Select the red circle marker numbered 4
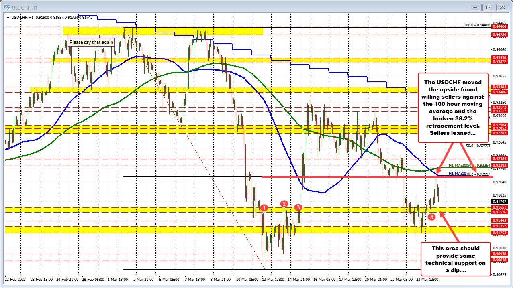 431,217
